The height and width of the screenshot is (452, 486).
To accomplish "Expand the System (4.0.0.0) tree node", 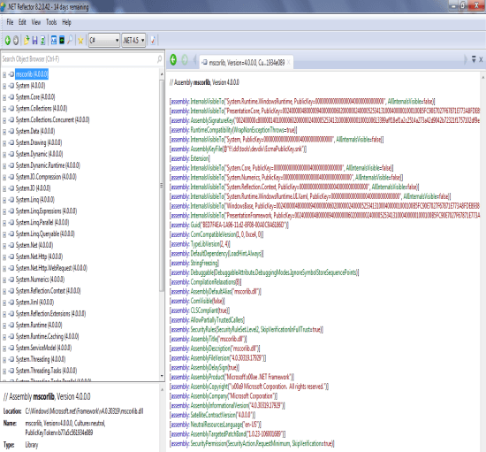I will coord(4,86).
